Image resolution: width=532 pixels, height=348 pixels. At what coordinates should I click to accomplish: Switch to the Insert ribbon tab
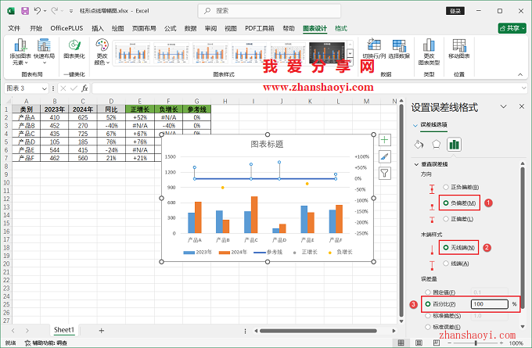98,28
